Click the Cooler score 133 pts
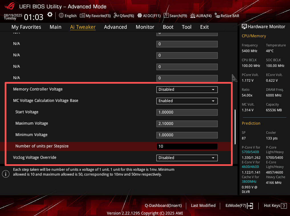 (272, 138)
